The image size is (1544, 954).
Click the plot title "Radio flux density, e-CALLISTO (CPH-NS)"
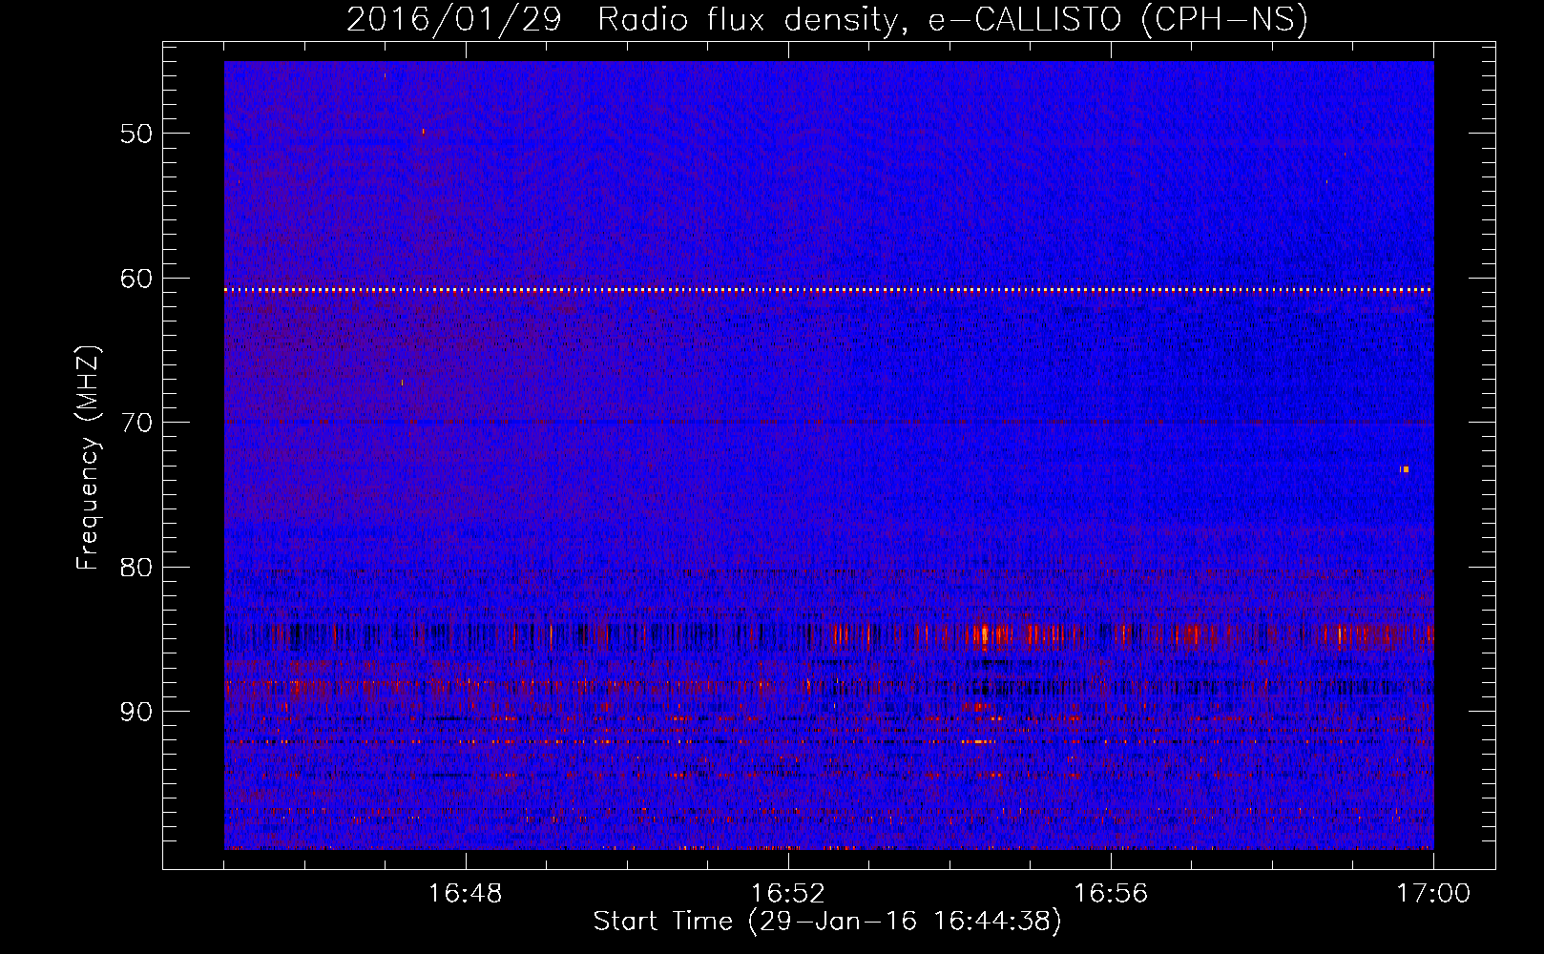[x=952, y=20]
